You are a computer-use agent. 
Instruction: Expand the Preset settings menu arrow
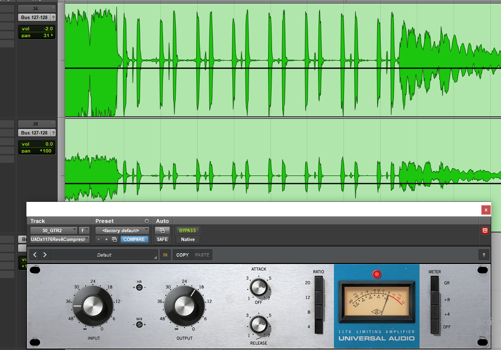tap(147, 221)
